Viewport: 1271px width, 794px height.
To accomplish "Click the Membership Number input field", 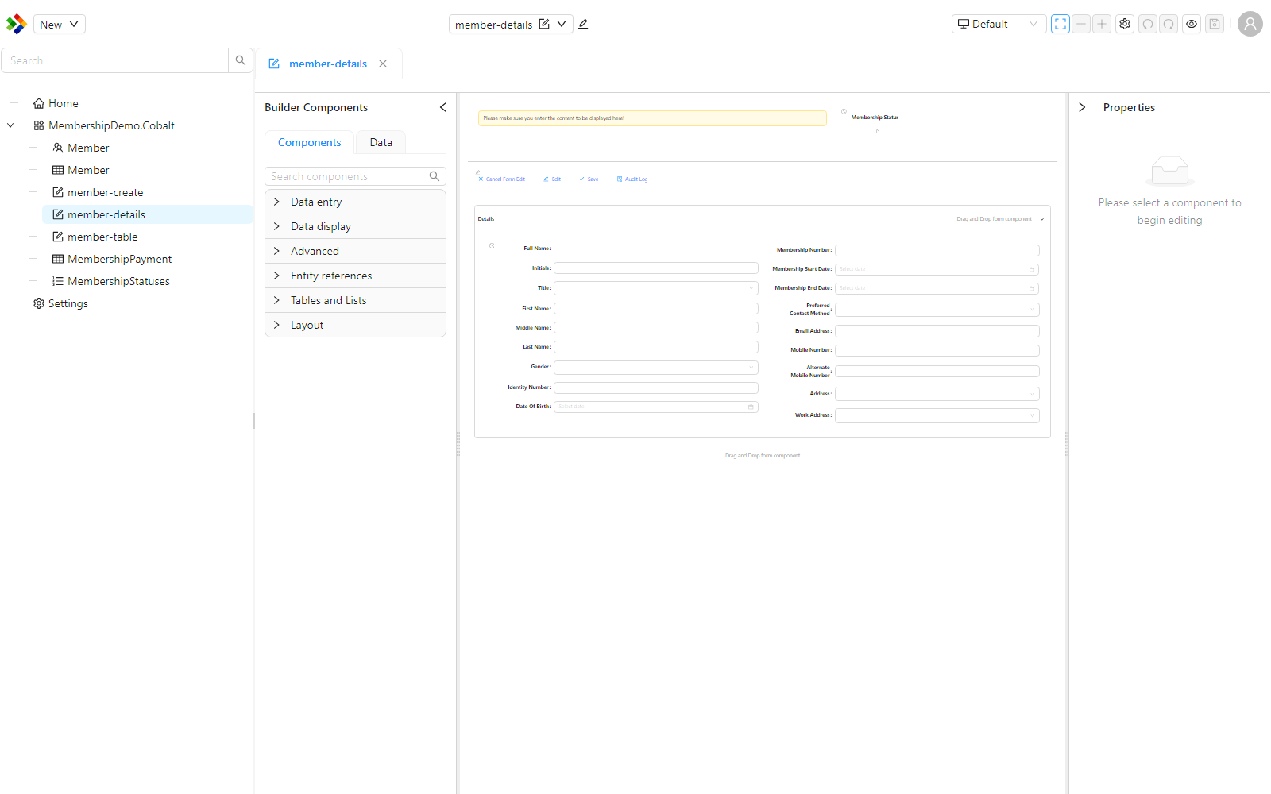I will coord(937,250).
